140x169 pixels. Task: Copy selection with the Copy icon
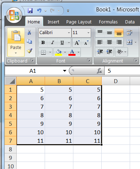(x=29, y=42)
